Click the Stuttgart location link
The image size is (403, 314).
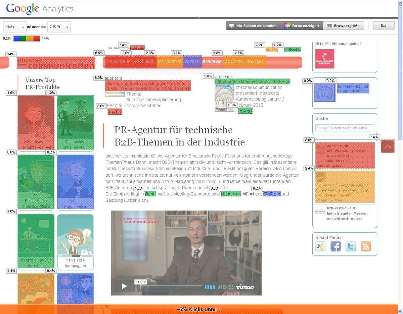point(272,194)
